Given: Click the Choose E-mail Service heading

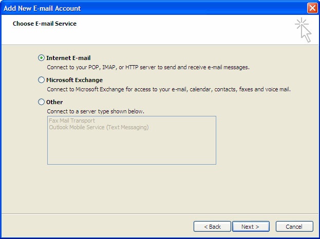Looking at the screenshot, I should tap(45, 24).
